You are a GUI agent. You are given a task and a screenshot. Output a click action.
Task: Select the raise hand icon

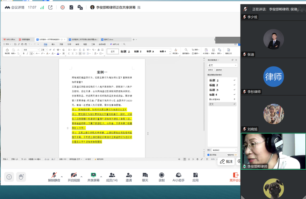coord(21,177)
